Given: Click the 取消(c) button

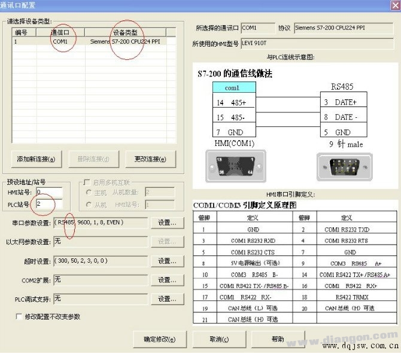Looking at the screenshot, I should click(x=220, y=339).
